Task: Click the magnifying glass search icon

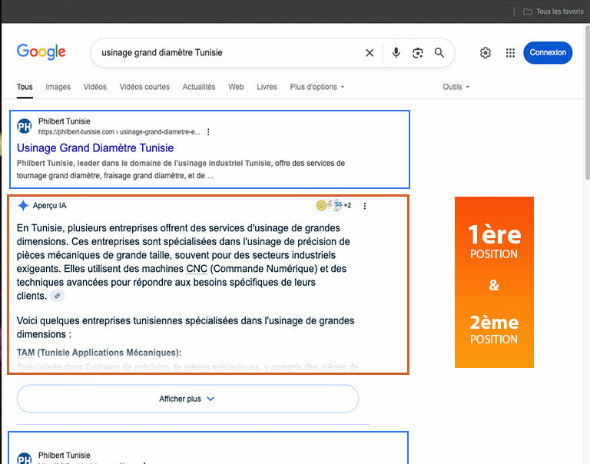Action: [x=439, y=53]
